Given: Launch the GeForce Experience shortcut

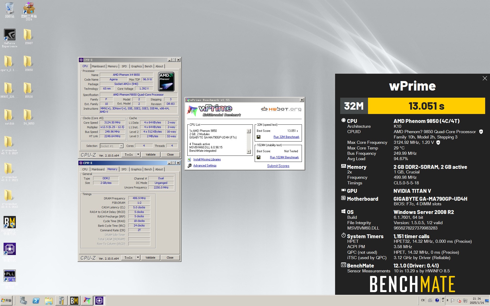Looking at the screenshot, I should 9,38.
